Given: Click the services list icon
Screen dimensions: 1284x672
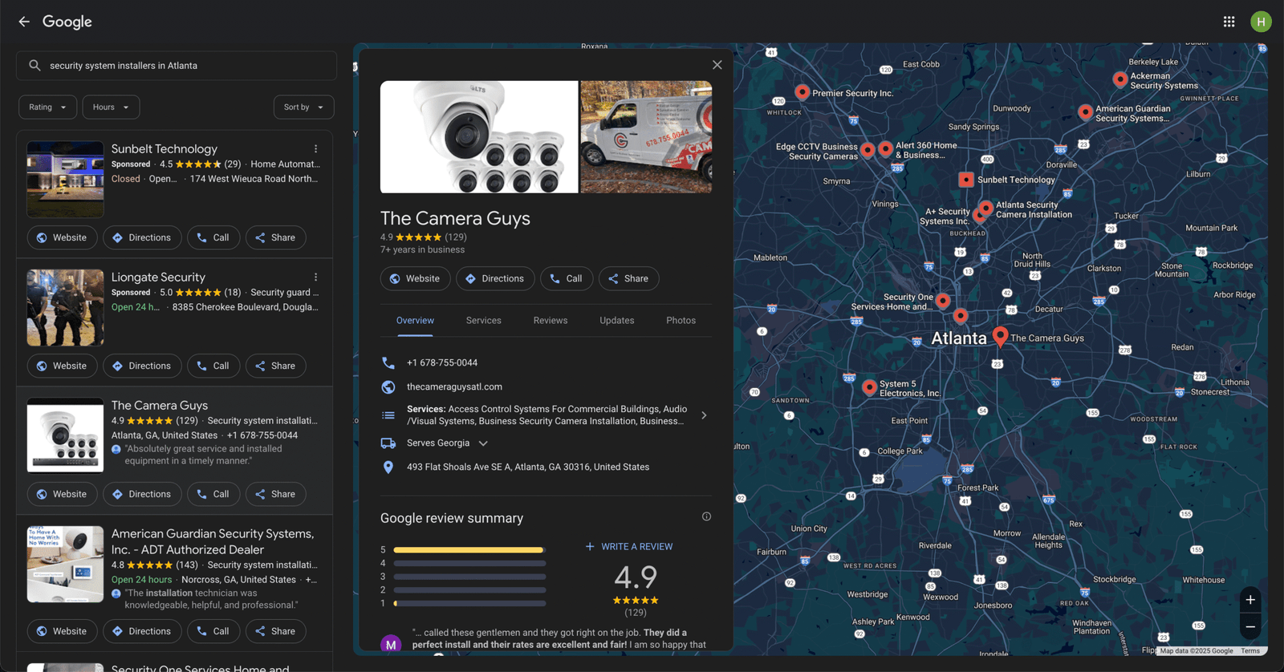Looking at the screenshot, I should coord(388,415).
